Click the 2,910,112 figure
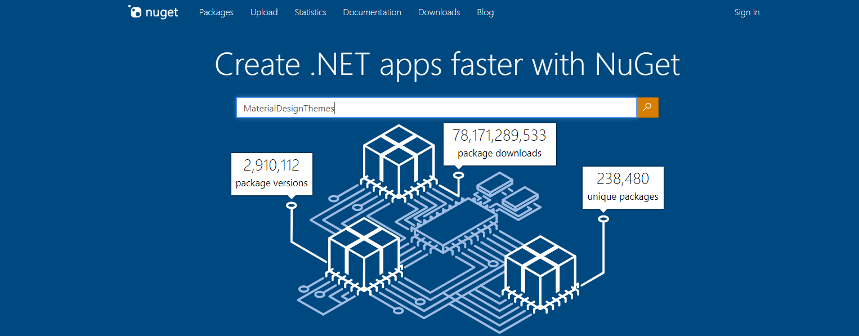Image resolution: width=859 pixels, height=336 pixels. tap(272, 165)
